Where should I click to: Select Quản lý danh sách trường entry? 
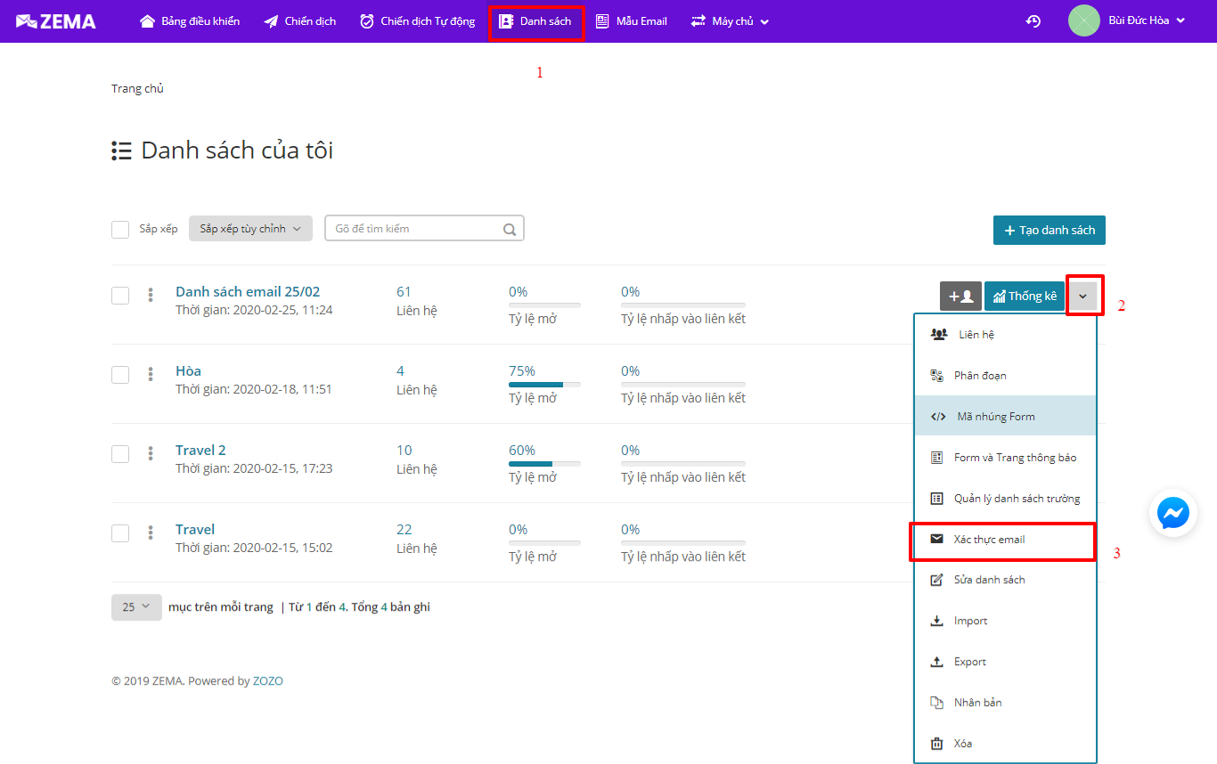point(1006,499)
